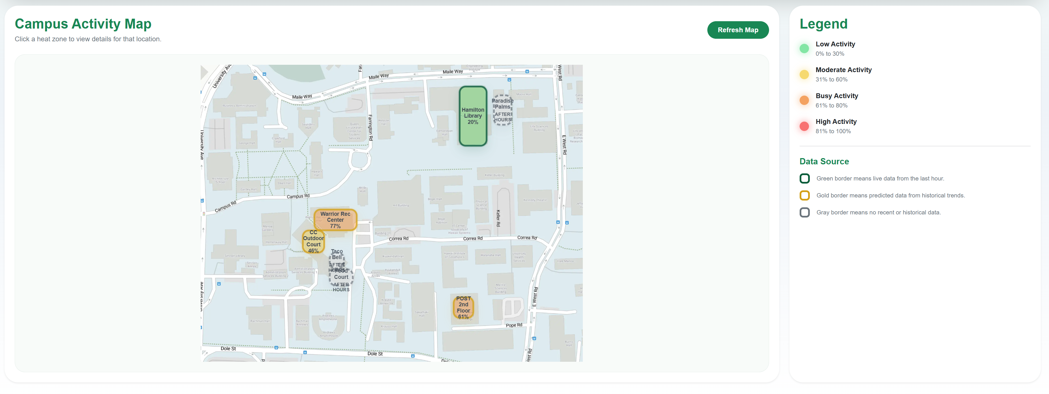Click the High Activity label
Viewport: 1049px width, 394px height.
pos(836,122)
